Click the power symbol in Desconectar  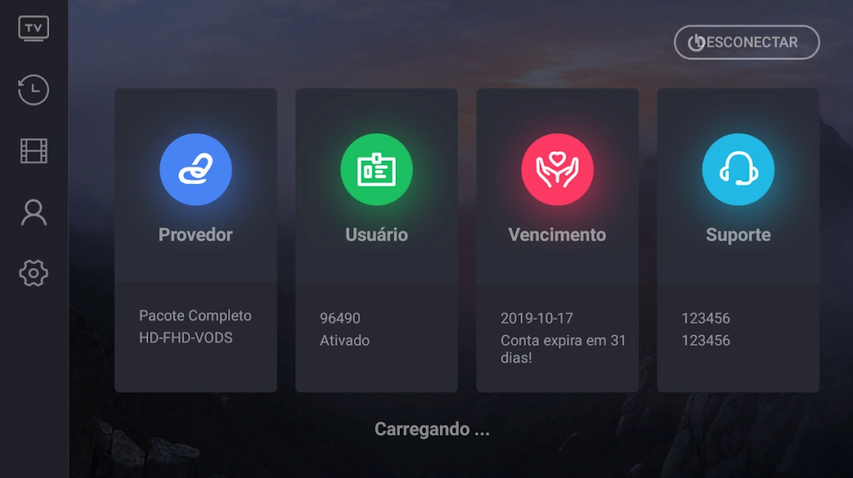696,42
